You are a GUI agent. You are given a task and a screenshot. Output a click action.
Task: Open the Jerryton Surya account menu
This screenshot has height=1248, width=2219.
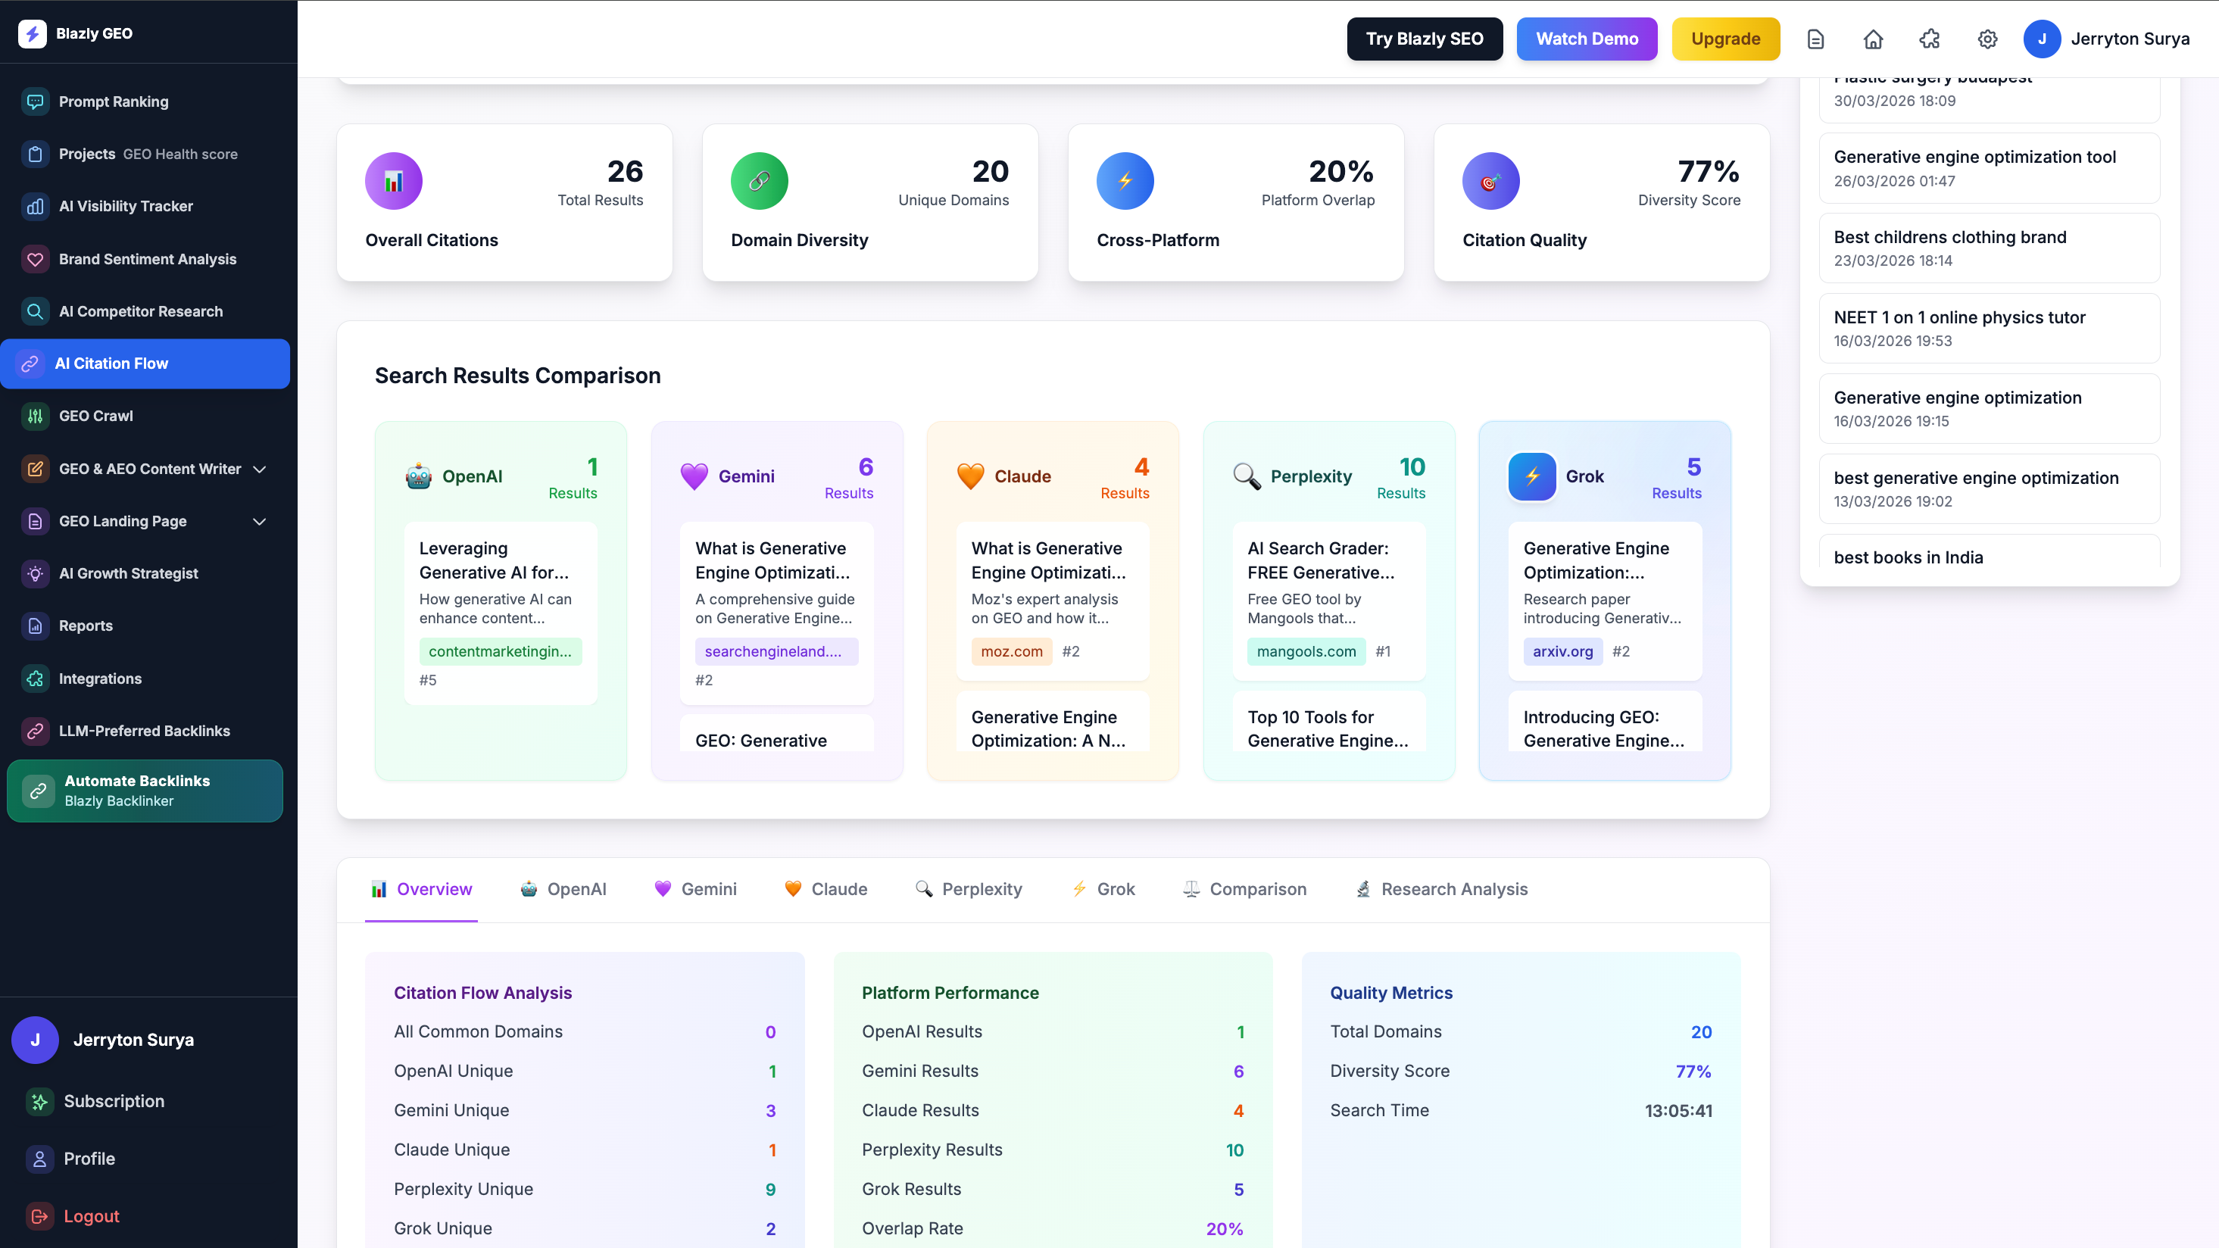click(2107, 39)
